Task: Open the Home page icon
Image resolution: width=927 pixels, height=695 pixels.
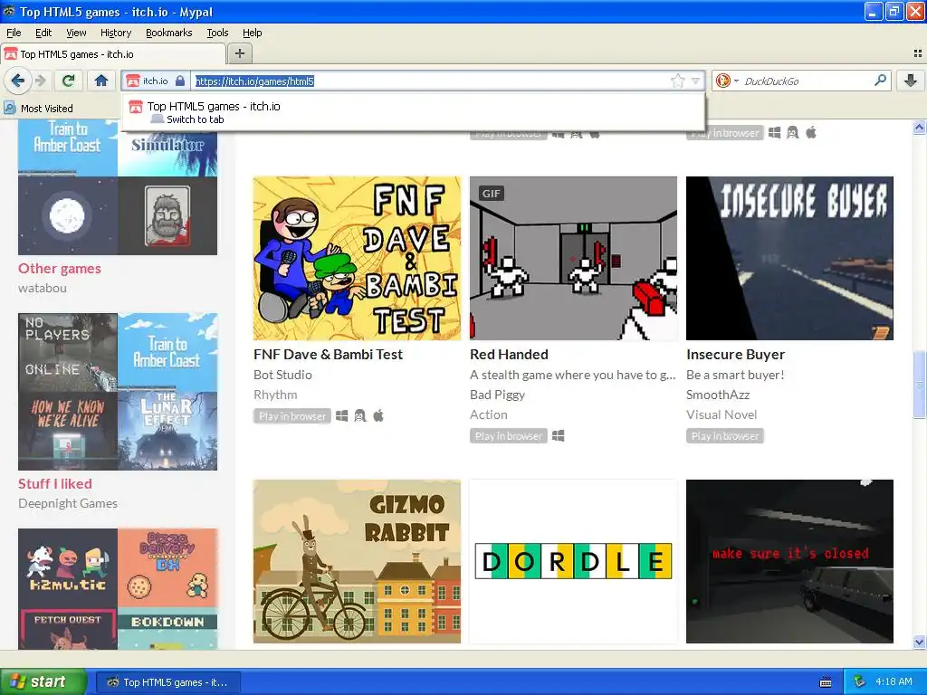Action: (101, 81)
